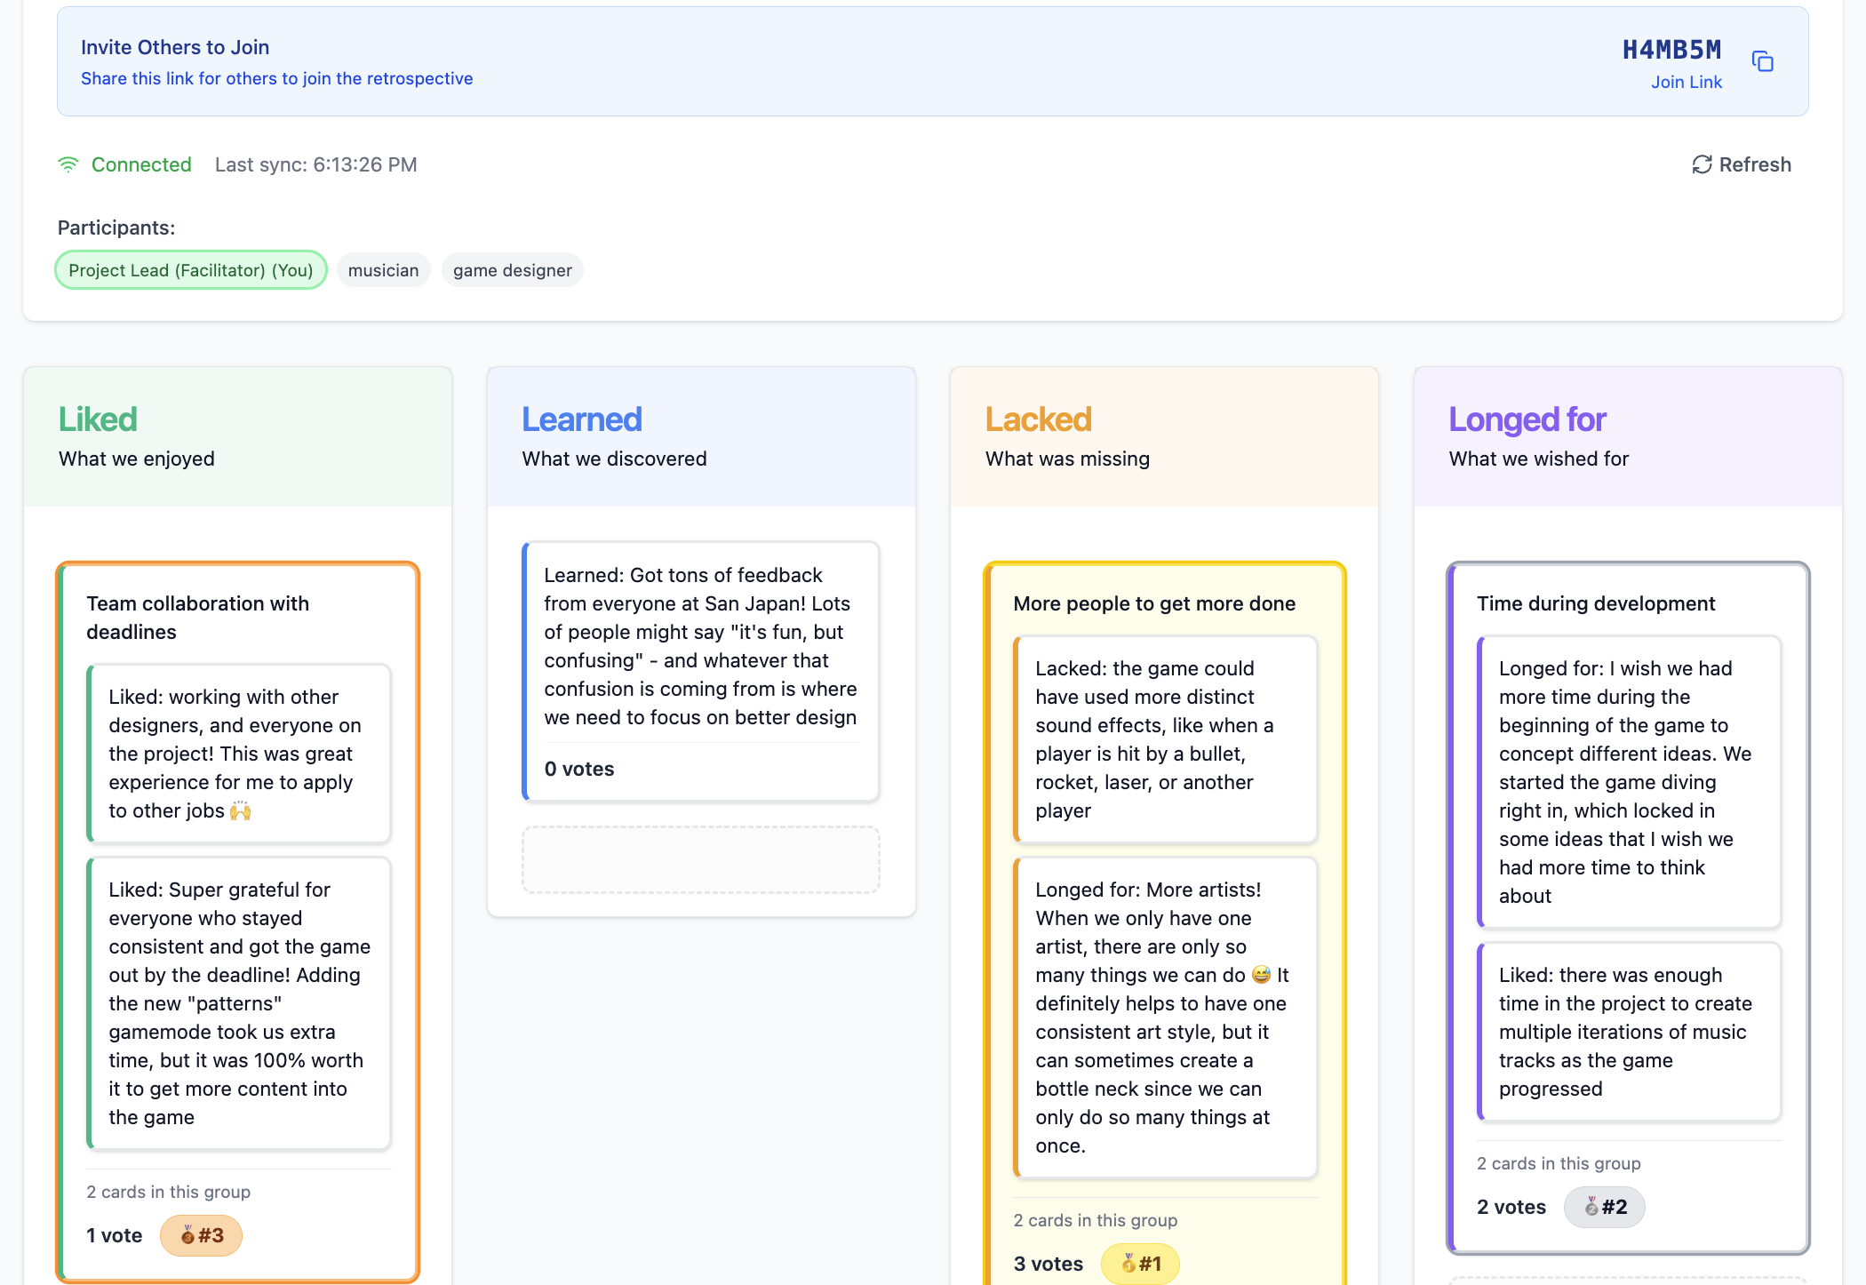The image size is (1866, 1285).
Task: Open card about new patterns gamemode
Action: pyautogui.click(x=238, y=1003)
